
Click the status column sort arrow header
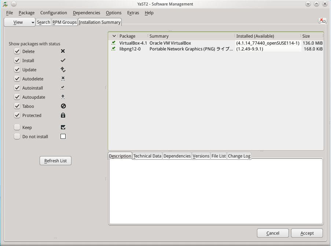(x=114, y=36)
